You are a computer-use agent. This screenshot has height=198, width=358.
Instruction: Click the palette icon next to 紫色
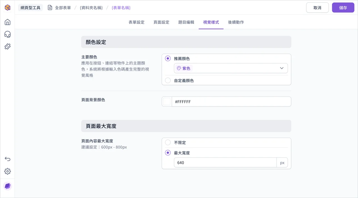179,68
